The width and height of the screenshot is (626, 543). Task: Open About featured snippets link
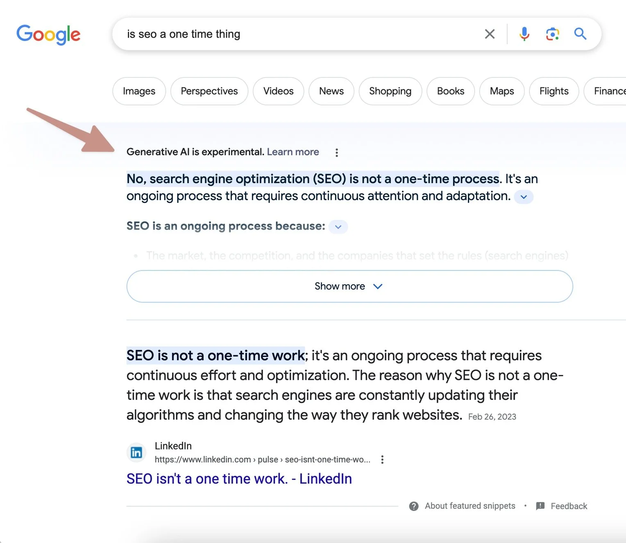[470, 506]
